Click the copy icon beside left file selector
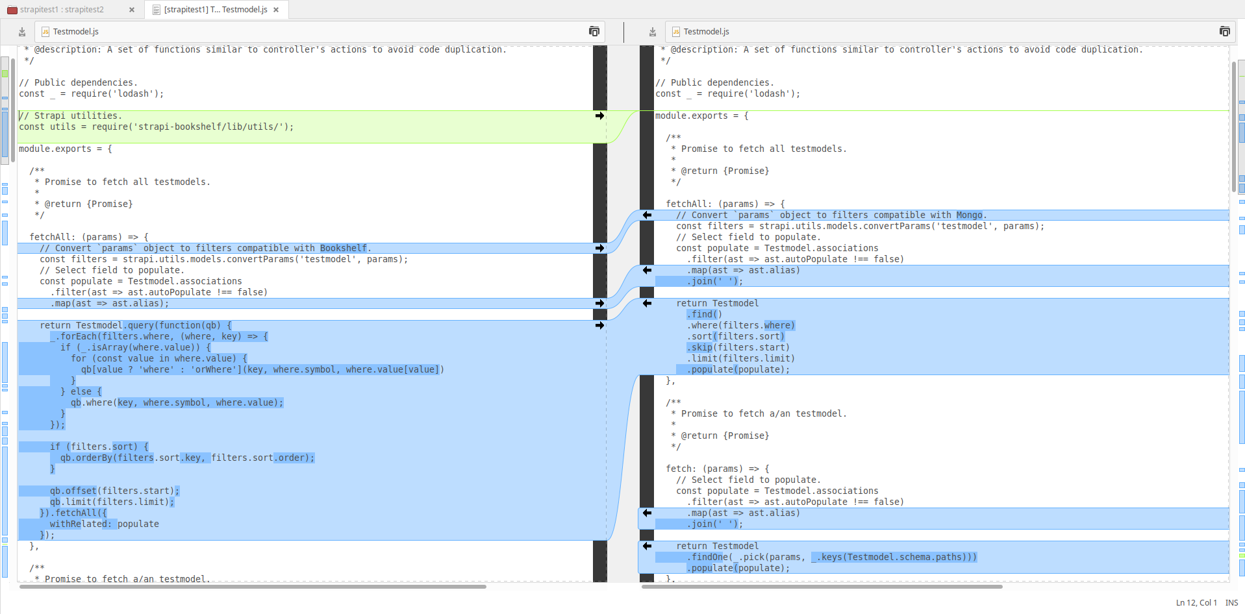1245x614 pixels. point(594,31)
